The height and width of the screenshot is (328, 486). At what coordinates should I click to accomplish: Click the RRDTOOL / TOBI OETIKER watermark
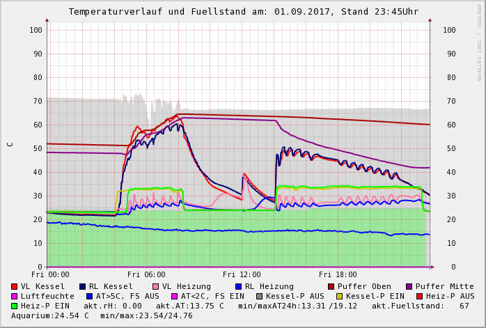coord(479,42)
